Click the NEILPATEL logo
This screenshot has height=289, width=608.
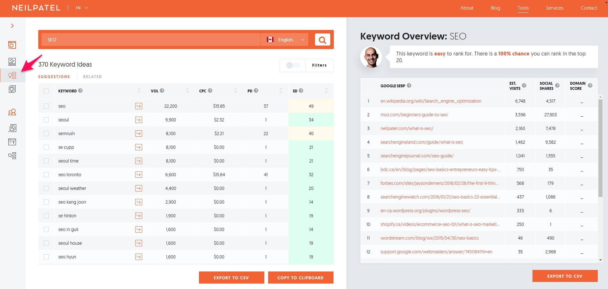tap(36, 8)
